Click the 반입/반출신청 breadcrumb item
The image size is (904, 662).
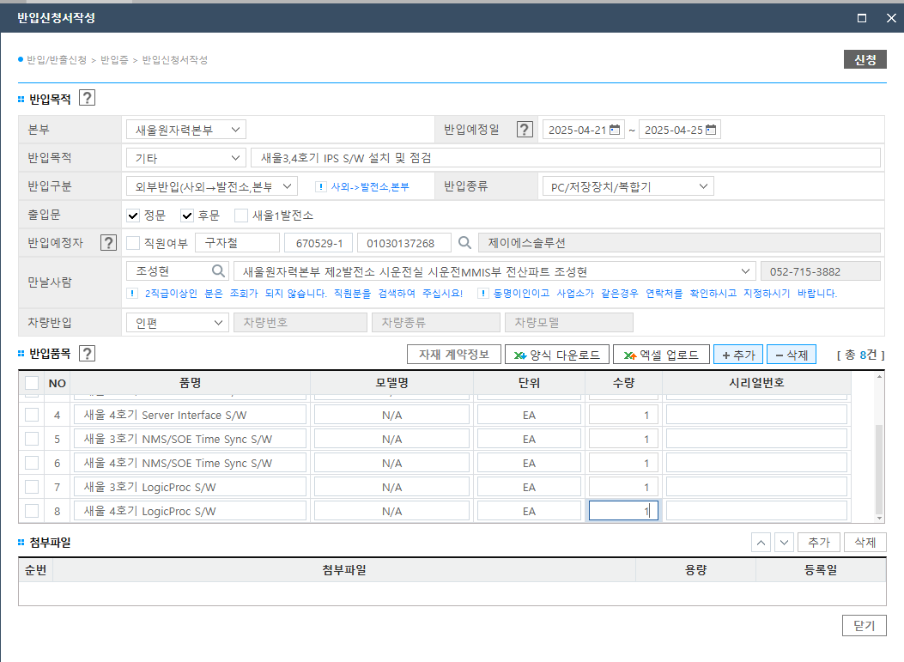pyautogui.click(x=57, y=60)
